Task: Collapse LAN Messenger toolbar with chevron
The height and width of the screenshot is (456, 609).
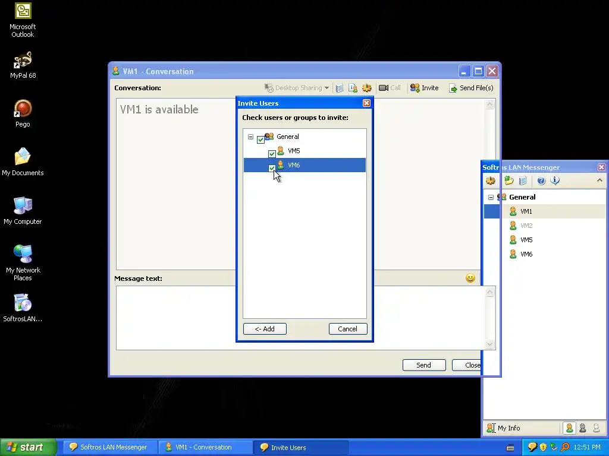Action: (599, 180)
